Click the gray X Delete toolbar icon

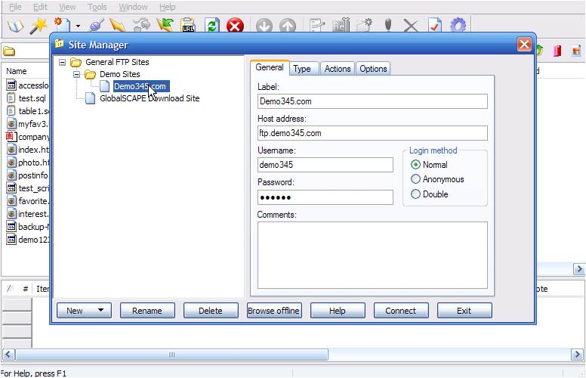coord(411,26)
